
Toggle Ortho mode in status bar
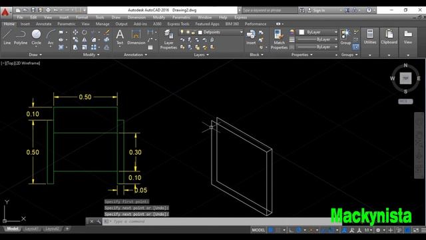pos(291,230)
